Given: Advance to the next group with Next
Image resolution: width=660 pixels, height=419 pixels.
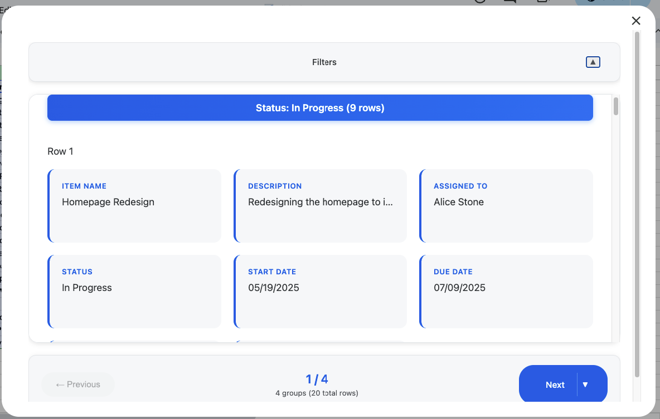Looking at the screenshot, I should click(x=555, y=385).
